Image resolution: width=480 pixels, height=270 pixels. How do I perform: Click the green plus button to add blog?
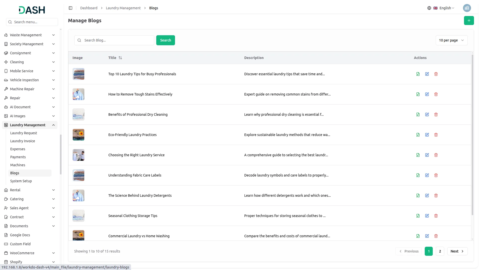[469, 20]
